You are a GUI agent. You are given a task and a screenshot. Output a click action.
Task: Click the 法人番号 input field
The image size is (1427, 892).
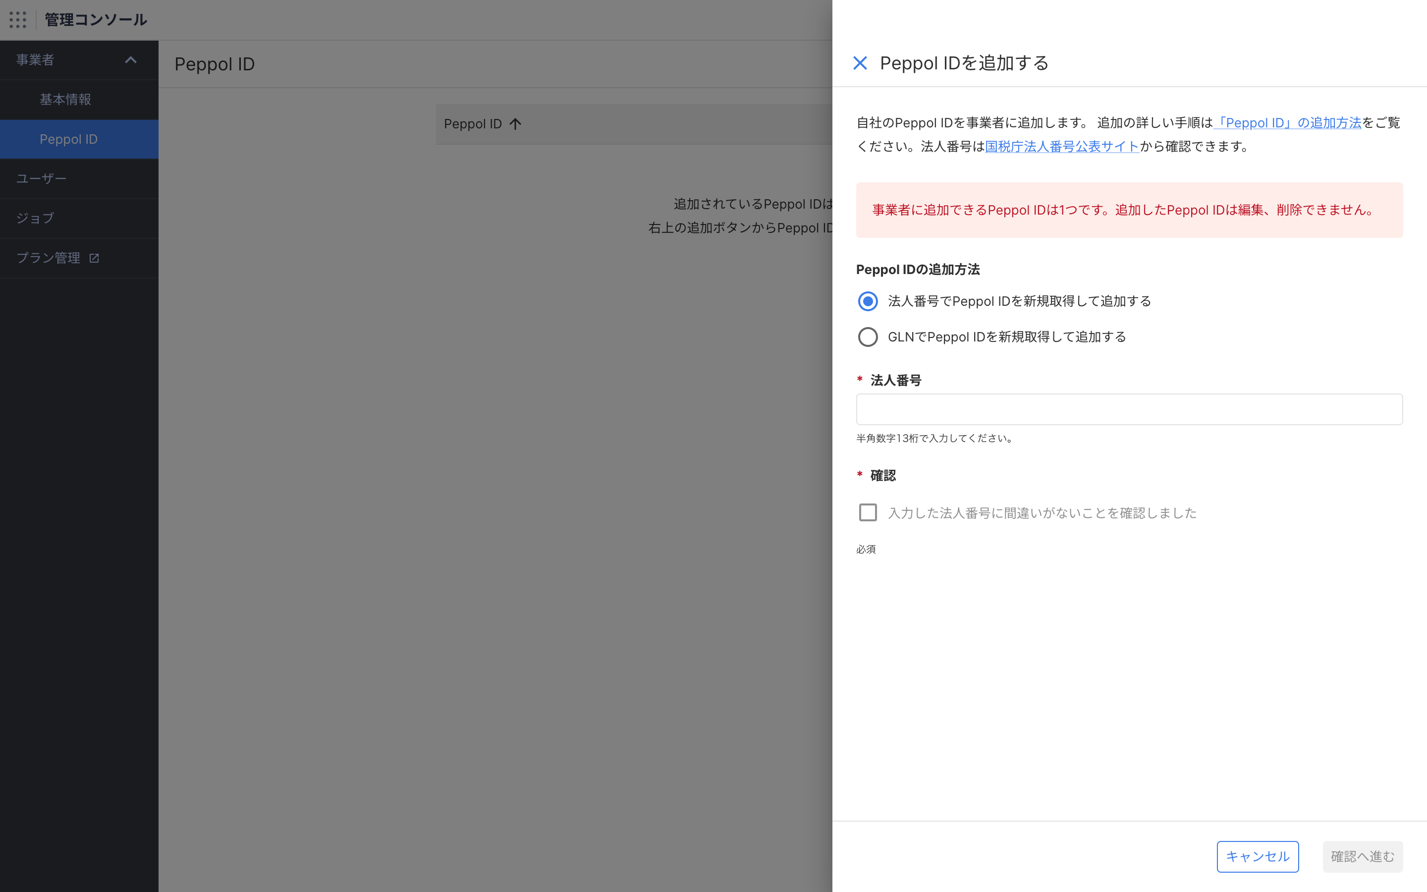pos(1129,409)
